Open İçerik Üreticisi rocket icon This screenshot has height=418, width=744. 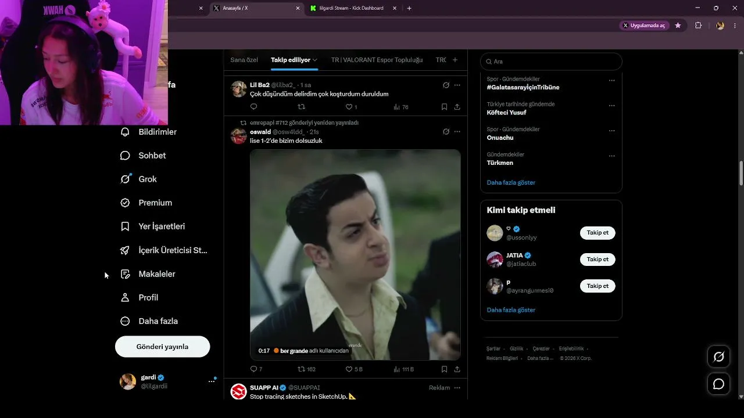point(125,250)
